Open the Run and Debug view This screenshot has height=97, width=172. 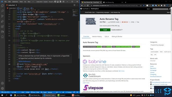coord(2,21)
